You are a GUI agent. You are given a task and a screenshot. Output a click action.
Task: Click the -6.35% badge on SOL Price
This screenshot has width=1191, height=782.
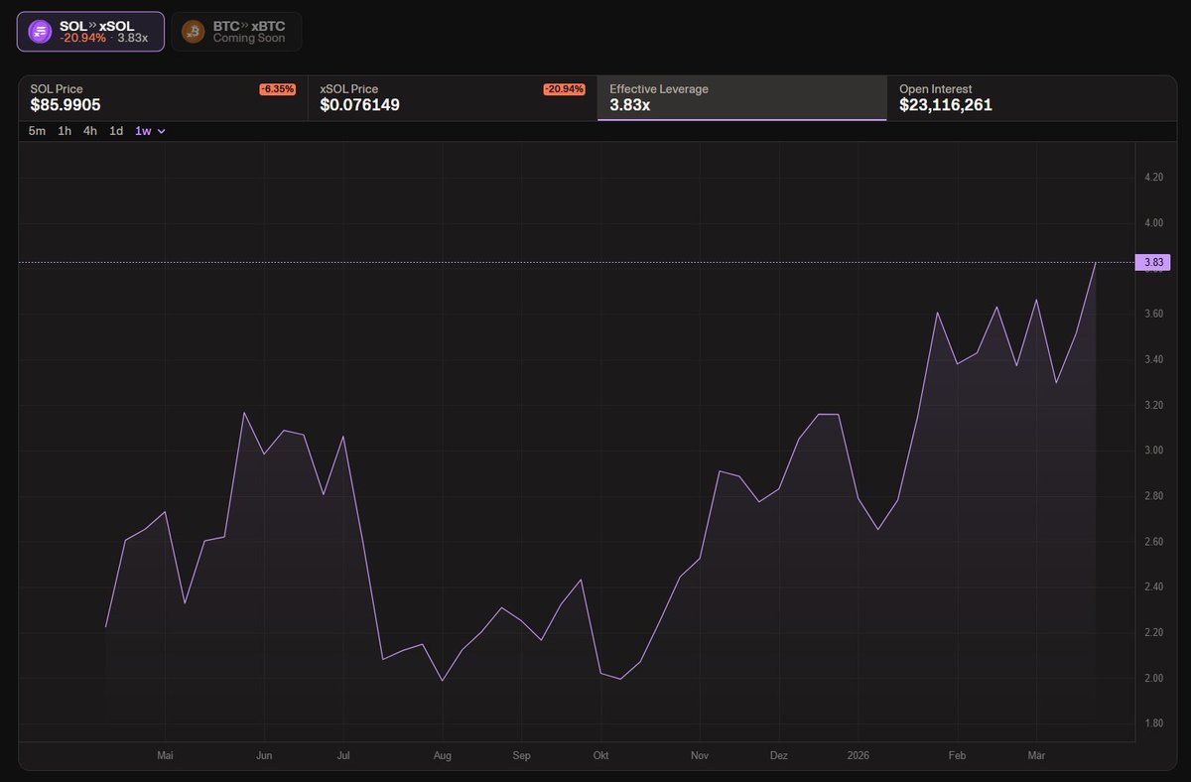tap(277, 89)
